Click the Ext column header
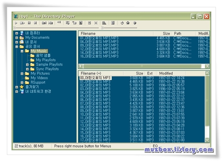The height and width of the screenshot is (161, 222). [151, 74]
